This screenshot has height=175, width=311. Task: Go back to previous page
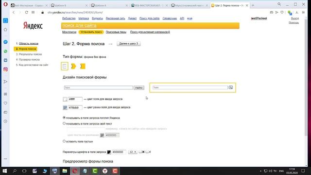click(x=14, y=12)
